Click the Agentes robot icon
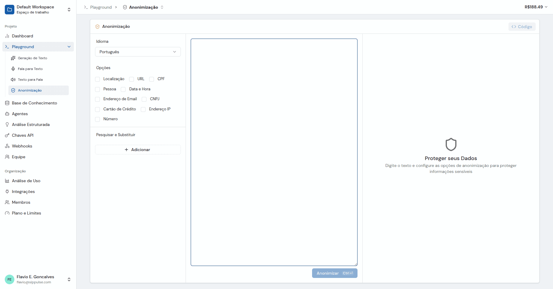 point(7,114)
